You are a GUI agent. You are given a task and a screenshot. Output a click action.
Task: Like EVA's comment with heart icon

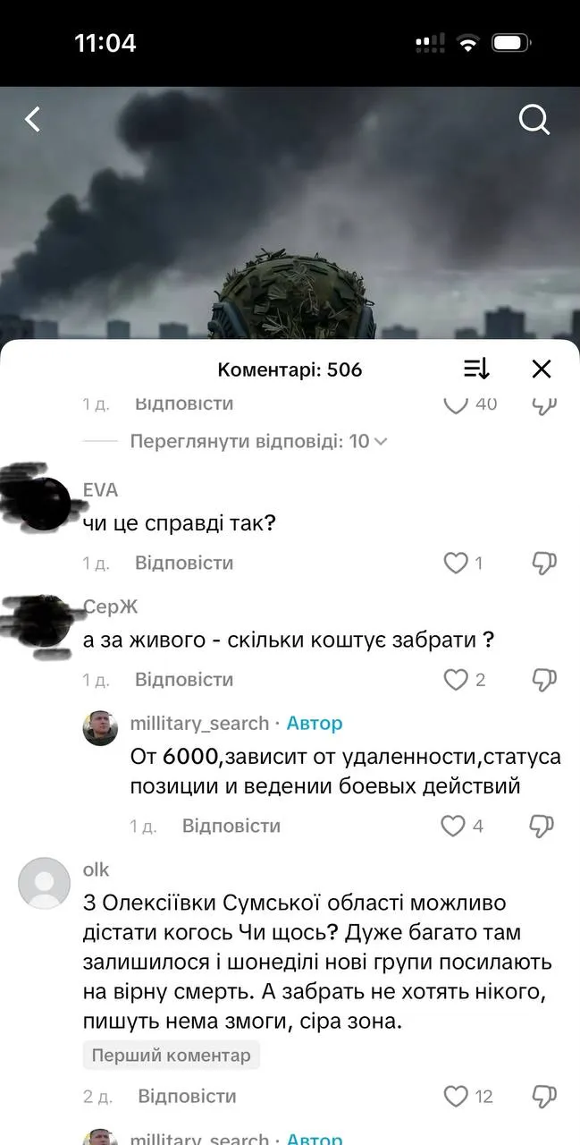click(x=456, y=563)
